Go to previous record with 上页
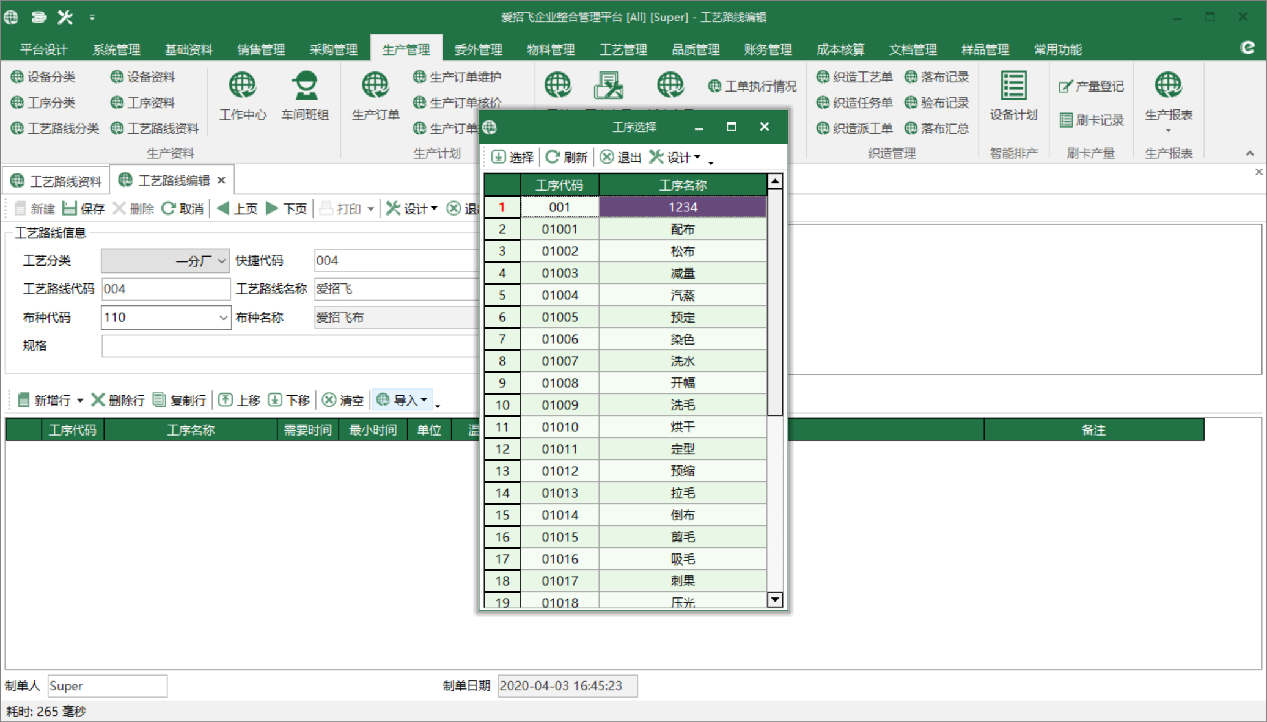1267x722 pixels. coord(237,209)
